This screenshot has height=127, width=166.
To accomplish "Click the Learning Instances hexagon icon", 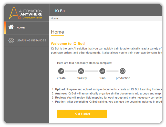I will coord(11,40).
